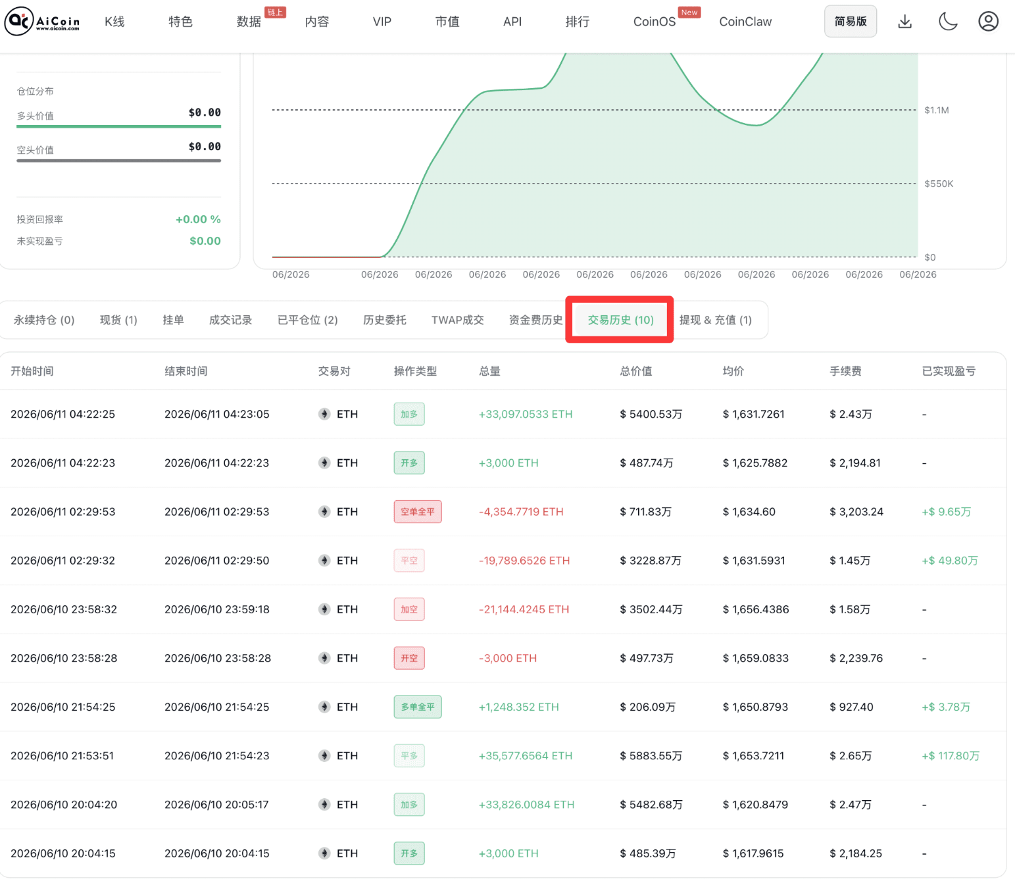Click ETH coin icon in 20:04:15 row
Viewport: 1015px width, 885px height.
coord(324,853)
